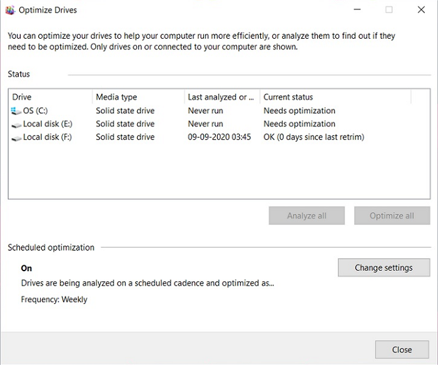438x365 pixels.
Task: Select the 09-09-2020 03:45 last run entry
Action: tap(219, 137)
